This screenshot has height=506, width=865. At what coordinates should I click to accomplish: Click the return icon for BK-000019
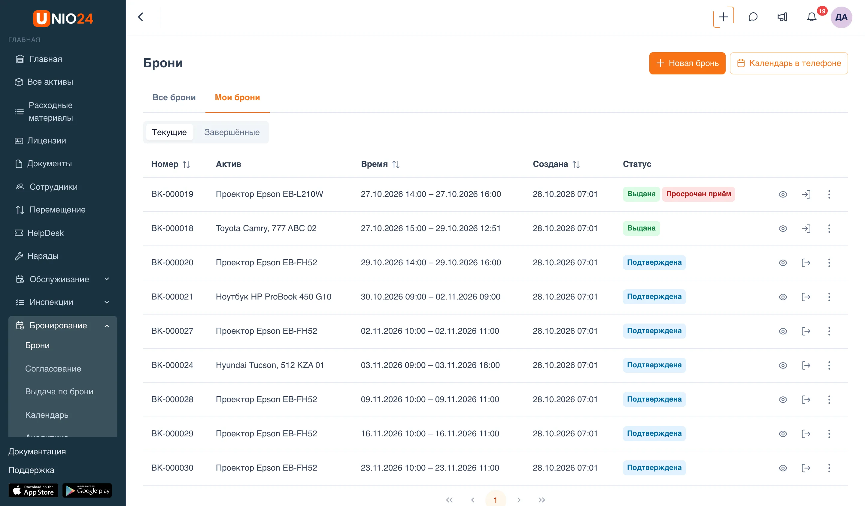pos(806,194)
